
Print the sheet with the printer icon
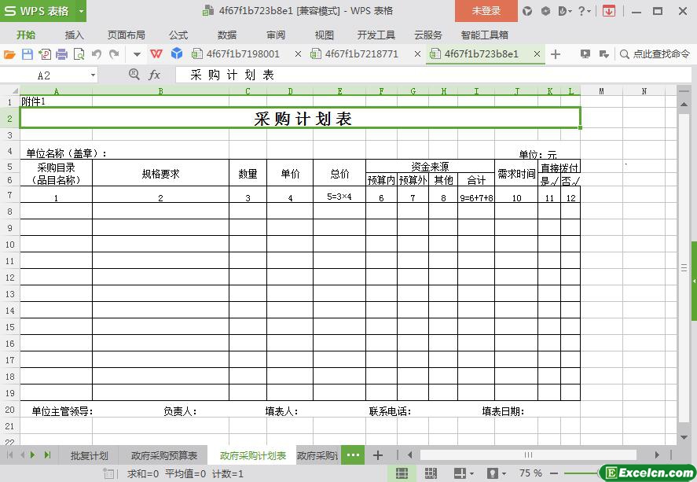[62, 54]
